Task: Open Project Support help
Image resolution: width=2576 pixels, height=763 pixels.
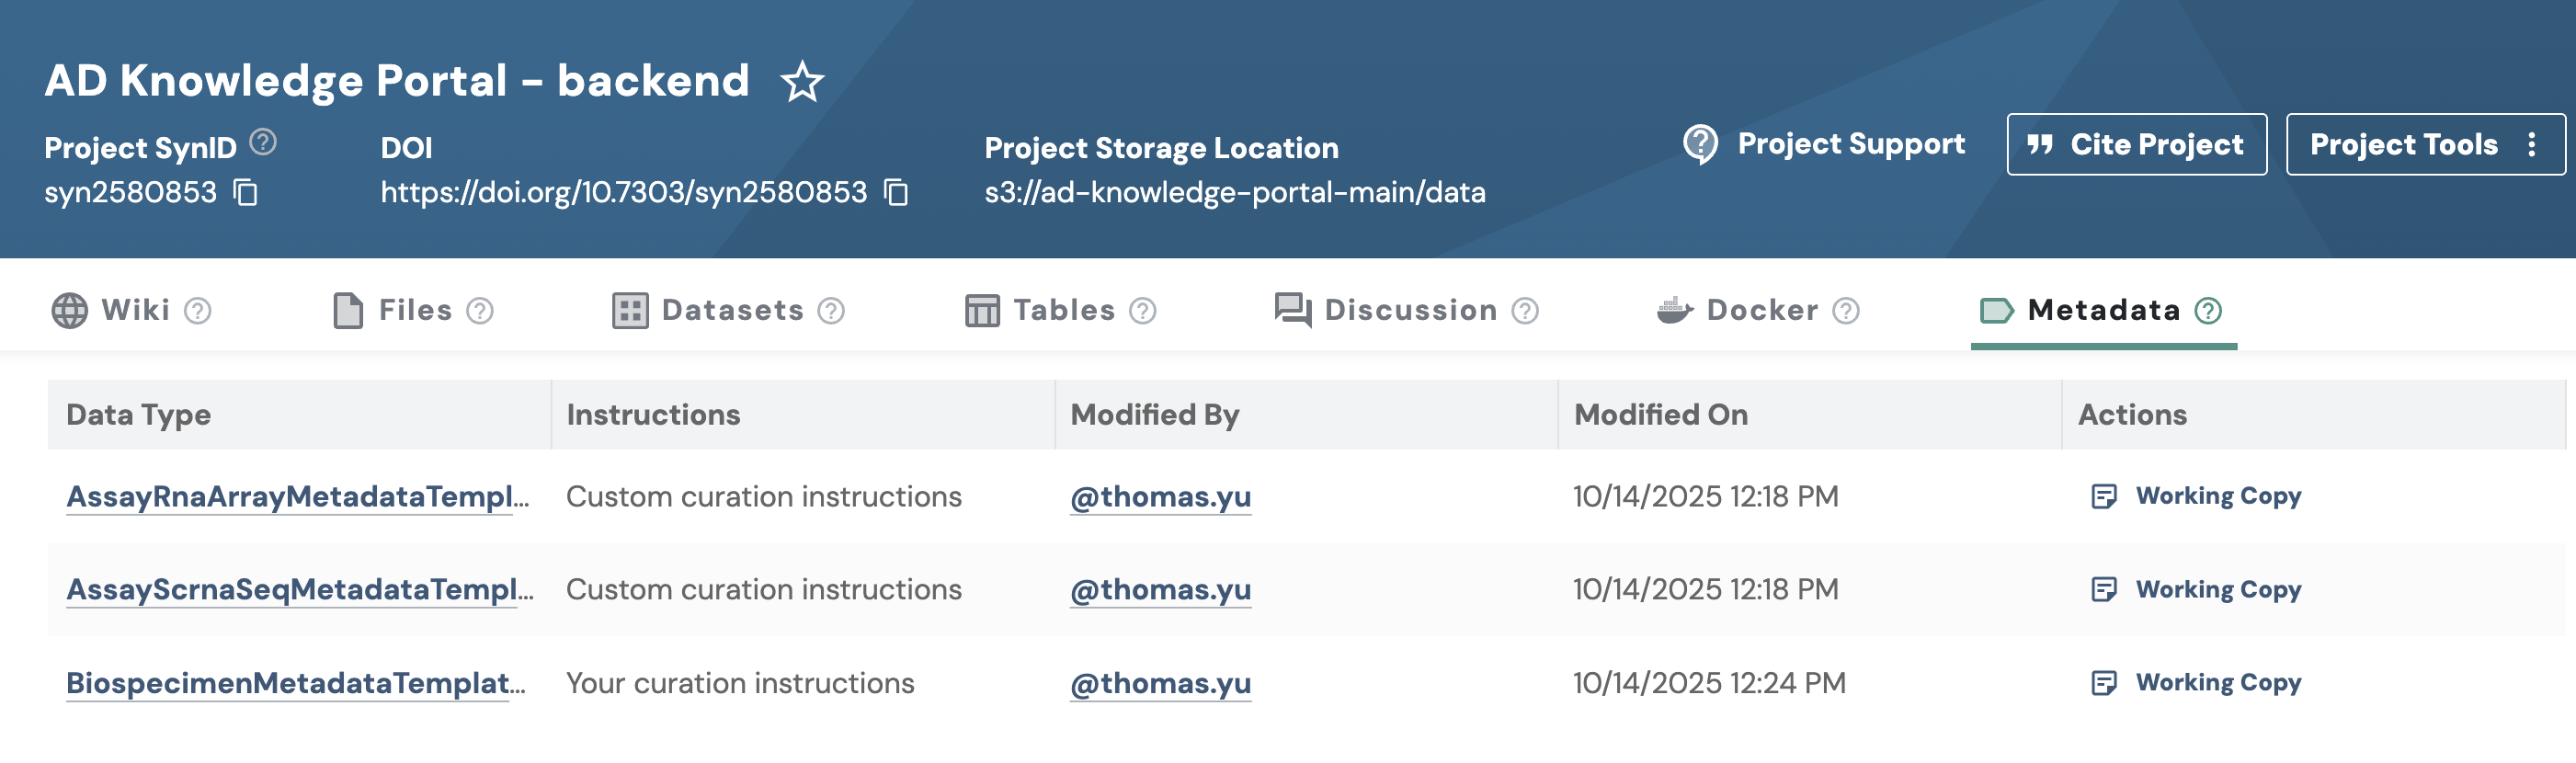Action: point(1824,145)
